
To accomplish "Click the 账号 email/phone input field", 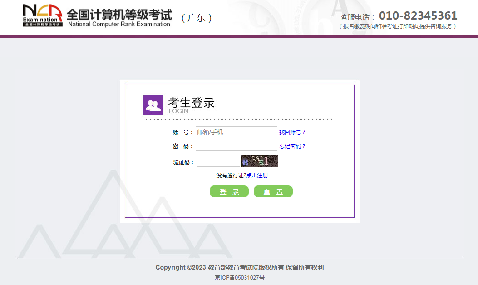I will coord(236,131).
